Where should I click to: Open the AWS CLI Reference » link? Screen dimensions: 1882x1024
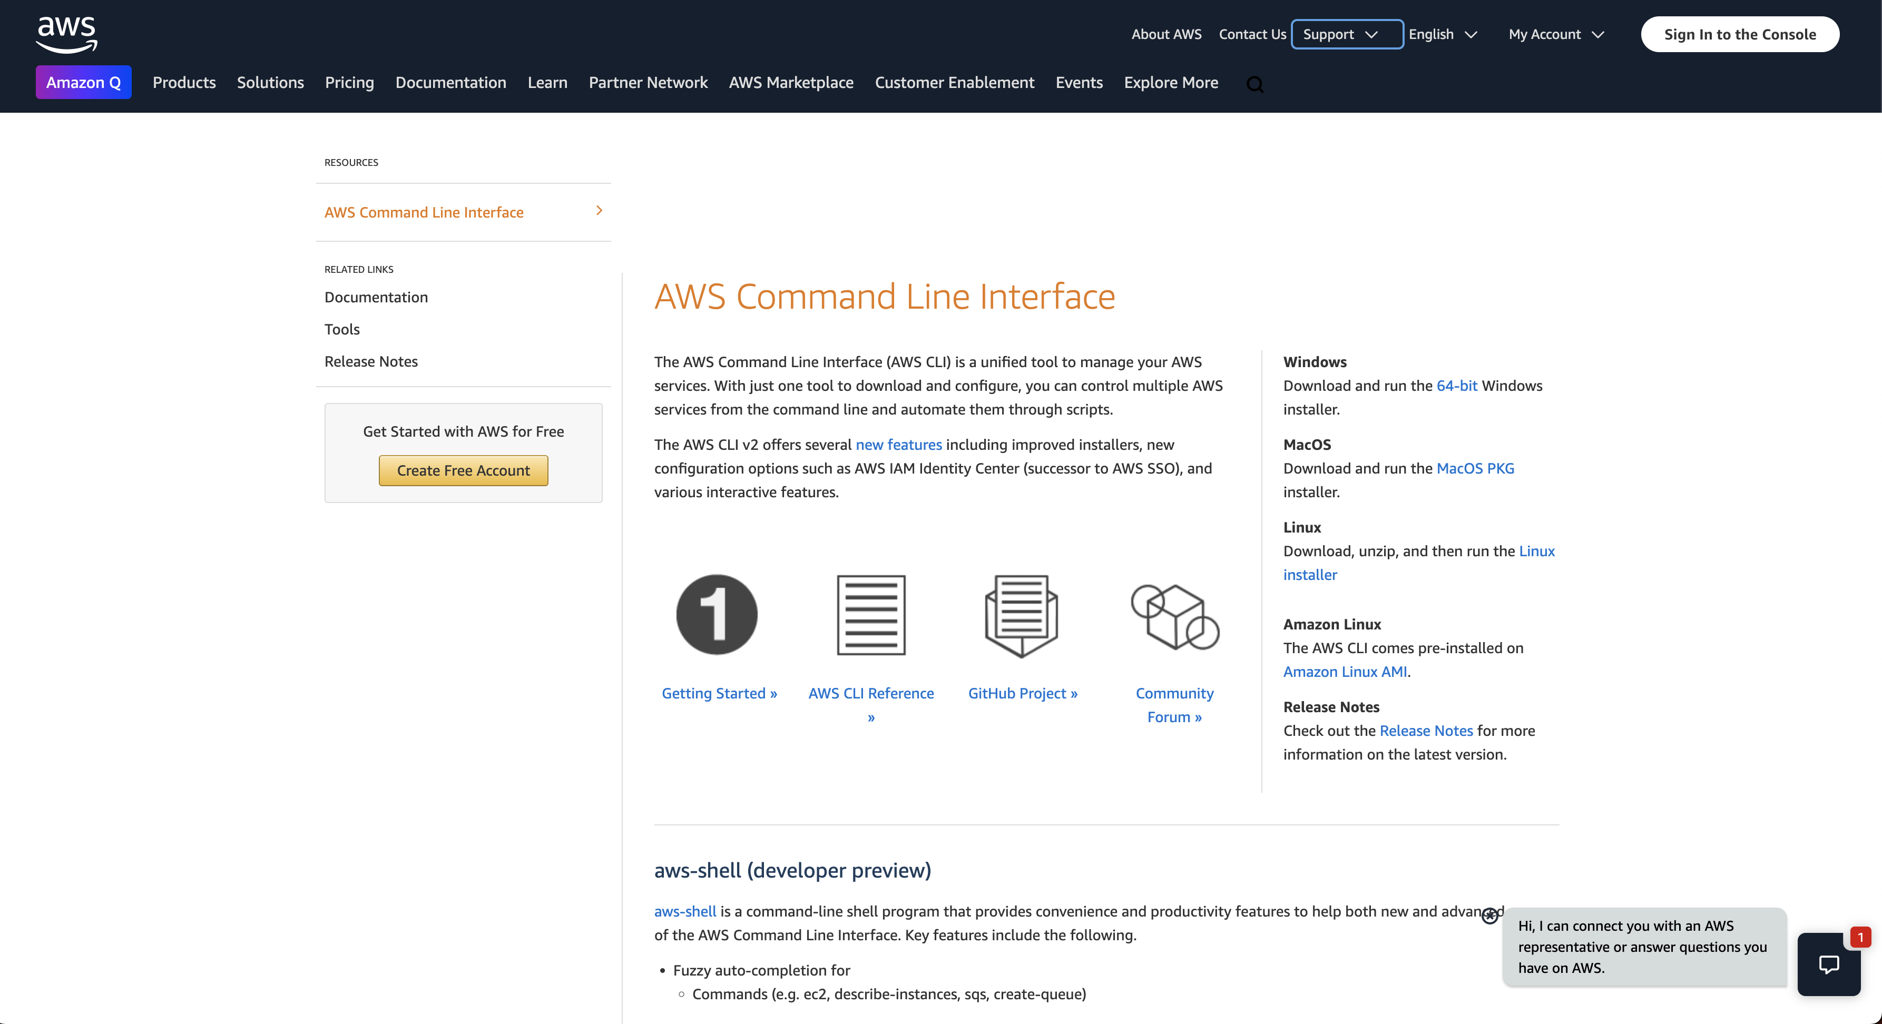click(x=871, y=705)
